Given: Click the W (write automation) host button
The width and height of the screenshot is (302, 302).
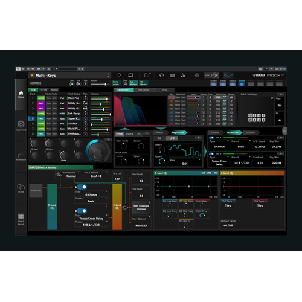Looking at the screenshot, I should (33, 69).
